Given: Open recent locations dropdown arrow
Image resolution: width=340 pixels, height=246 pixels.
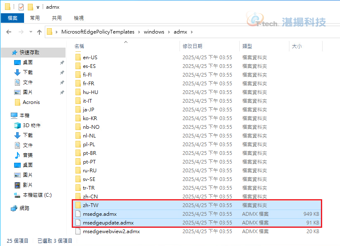Looking at the screenshot, I should [31, 32].
